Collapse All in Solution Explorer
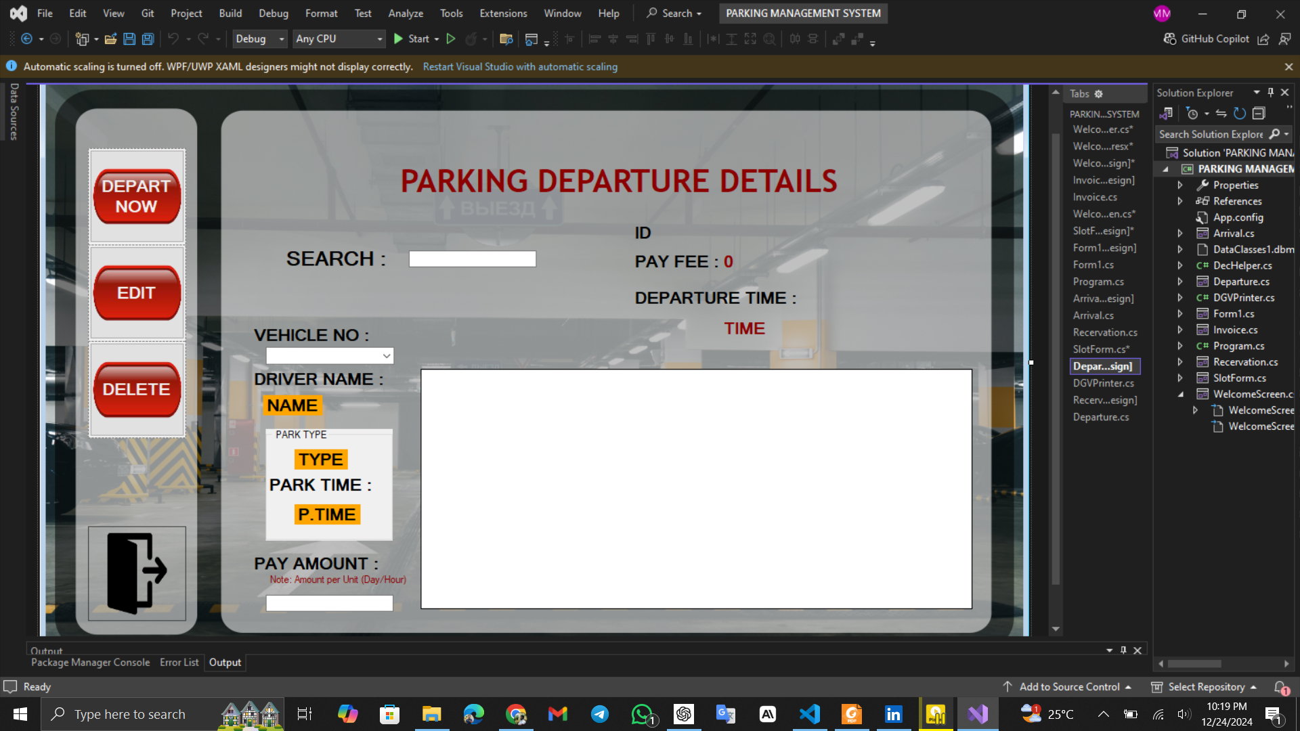 (x=1259, y=114)
